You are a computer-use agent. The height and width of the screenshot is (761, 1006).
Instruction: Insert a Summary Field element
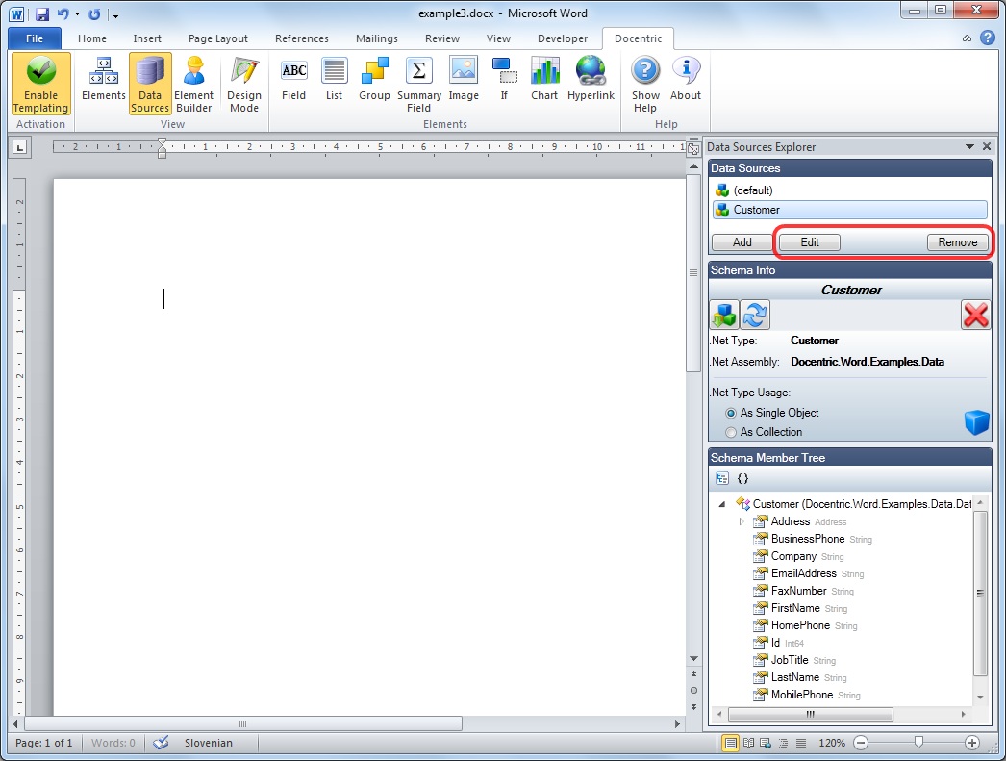pyautogui.click(x=419, y=84)
